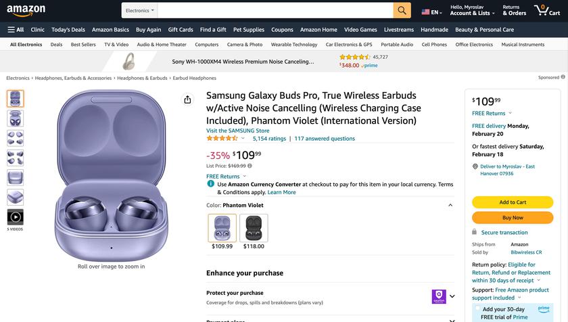
Task: Go to Amazon home via logo
Action: tap(26, 11)
